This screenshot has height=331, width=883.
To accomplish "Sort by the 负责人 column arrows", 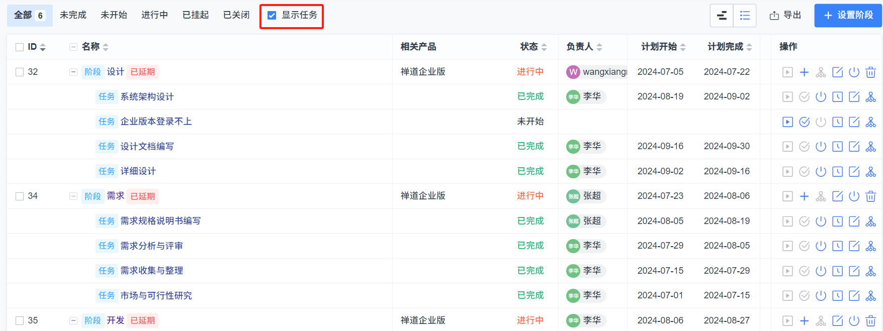I will click(599, 47).
